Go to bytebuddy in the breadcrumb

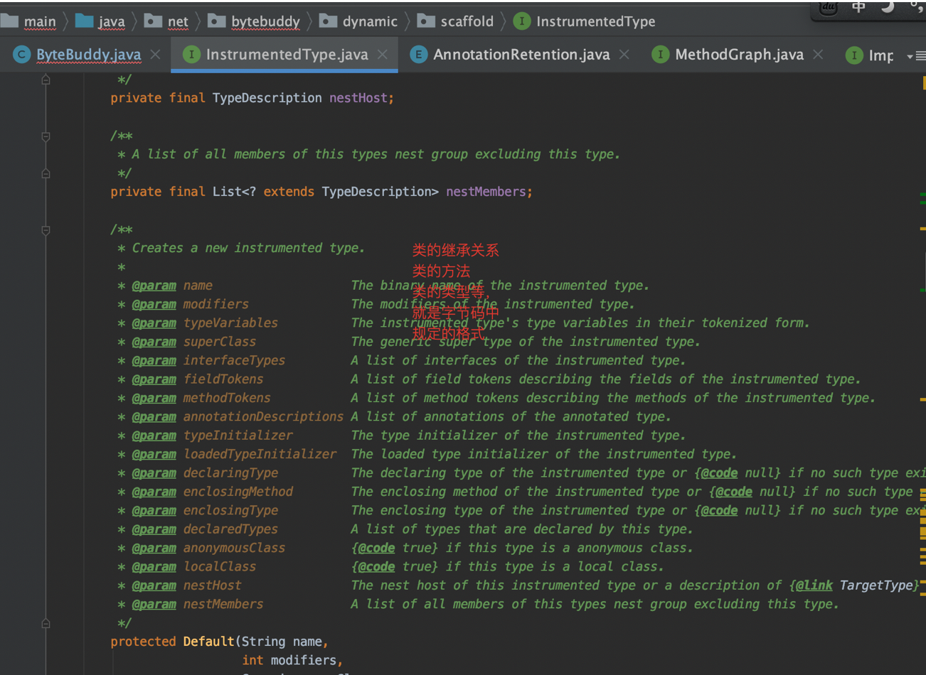click(x=265, y=21)
